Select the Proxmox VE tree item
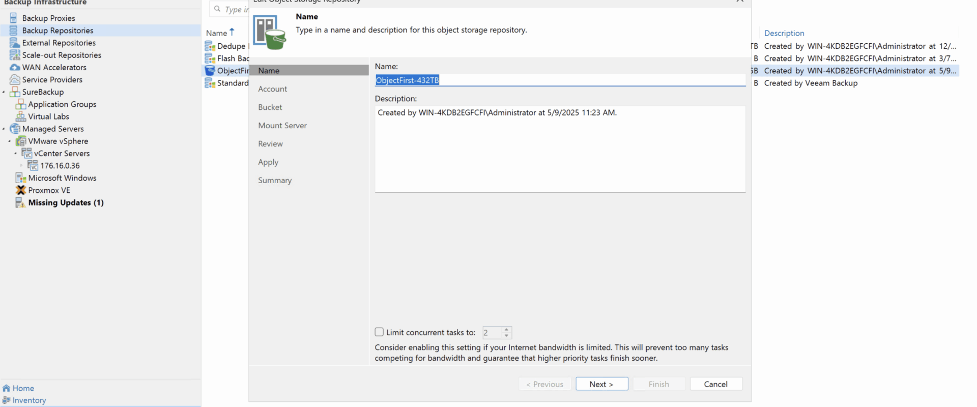This screenshot has height=407, width=977. [x=49, y=190]
